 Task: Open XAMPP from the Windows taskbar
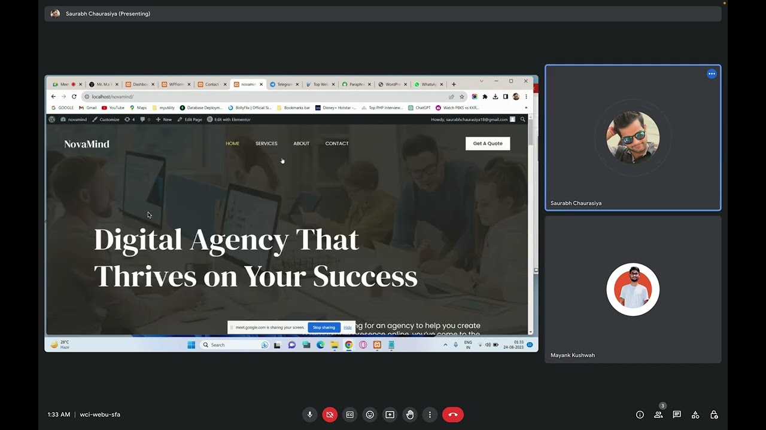(377, 345)
